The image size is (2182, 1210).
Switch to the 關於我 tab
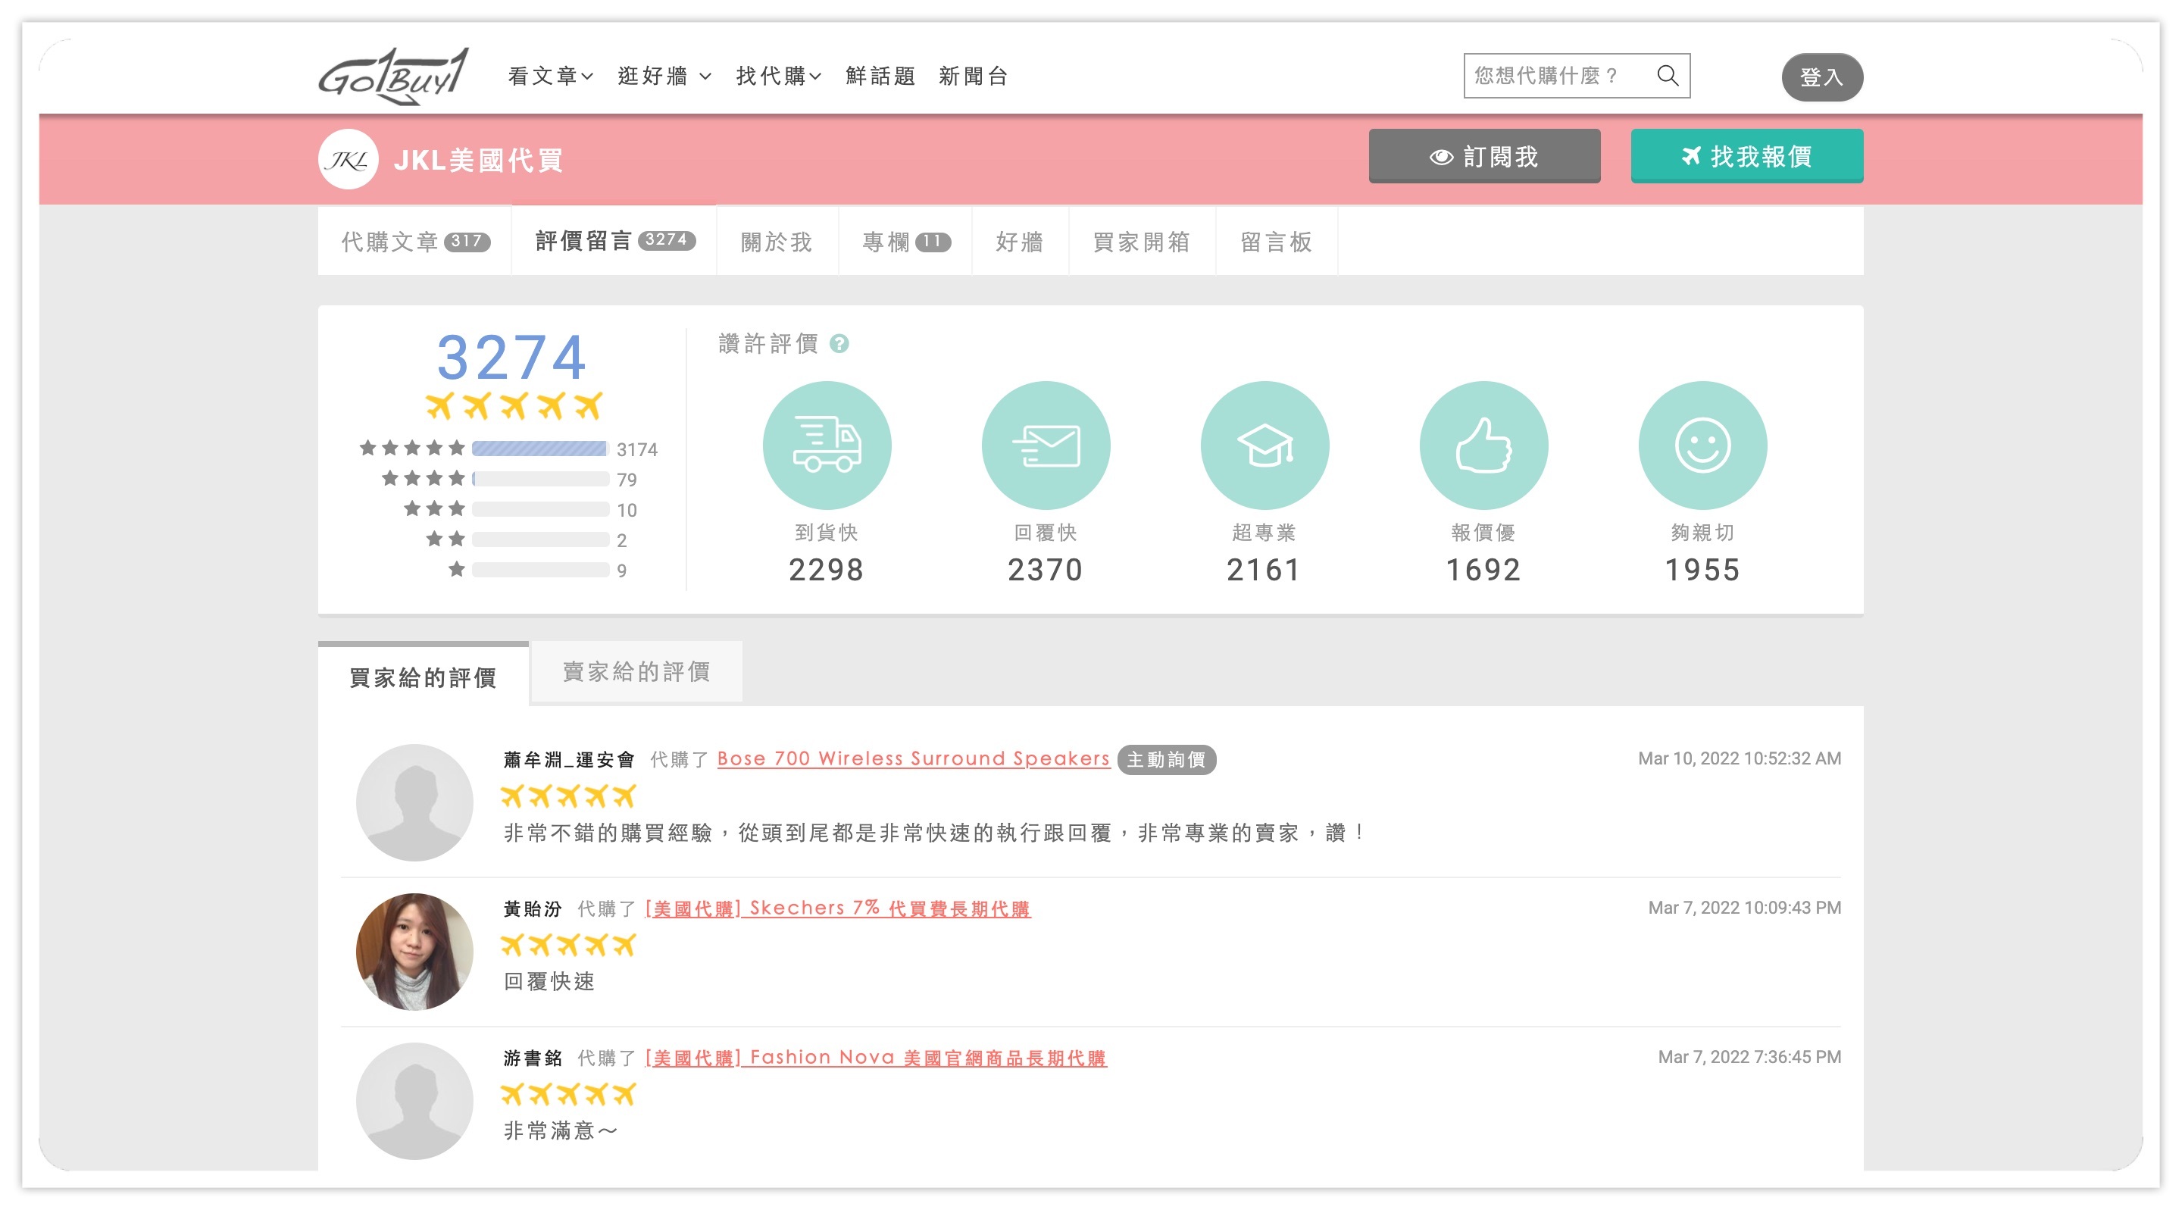[x=776, y=242]
